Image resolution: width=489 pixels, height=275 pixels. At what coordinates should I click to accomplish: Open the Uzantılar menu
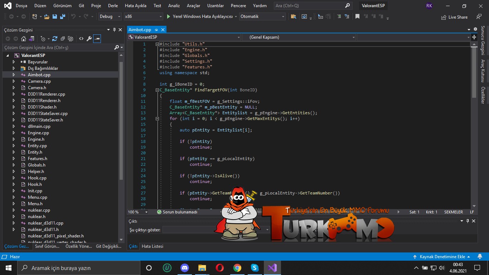[x=216, y=6]
